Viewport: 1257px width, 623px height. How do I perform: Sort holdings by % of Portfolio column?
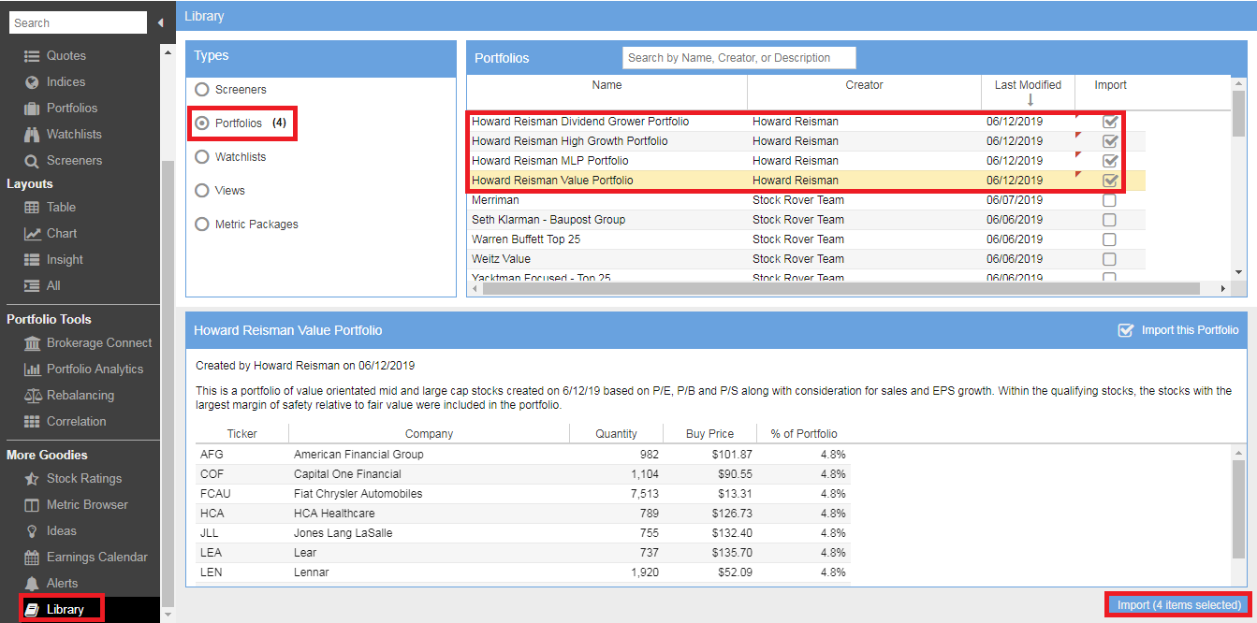click(x=803, y=434)
